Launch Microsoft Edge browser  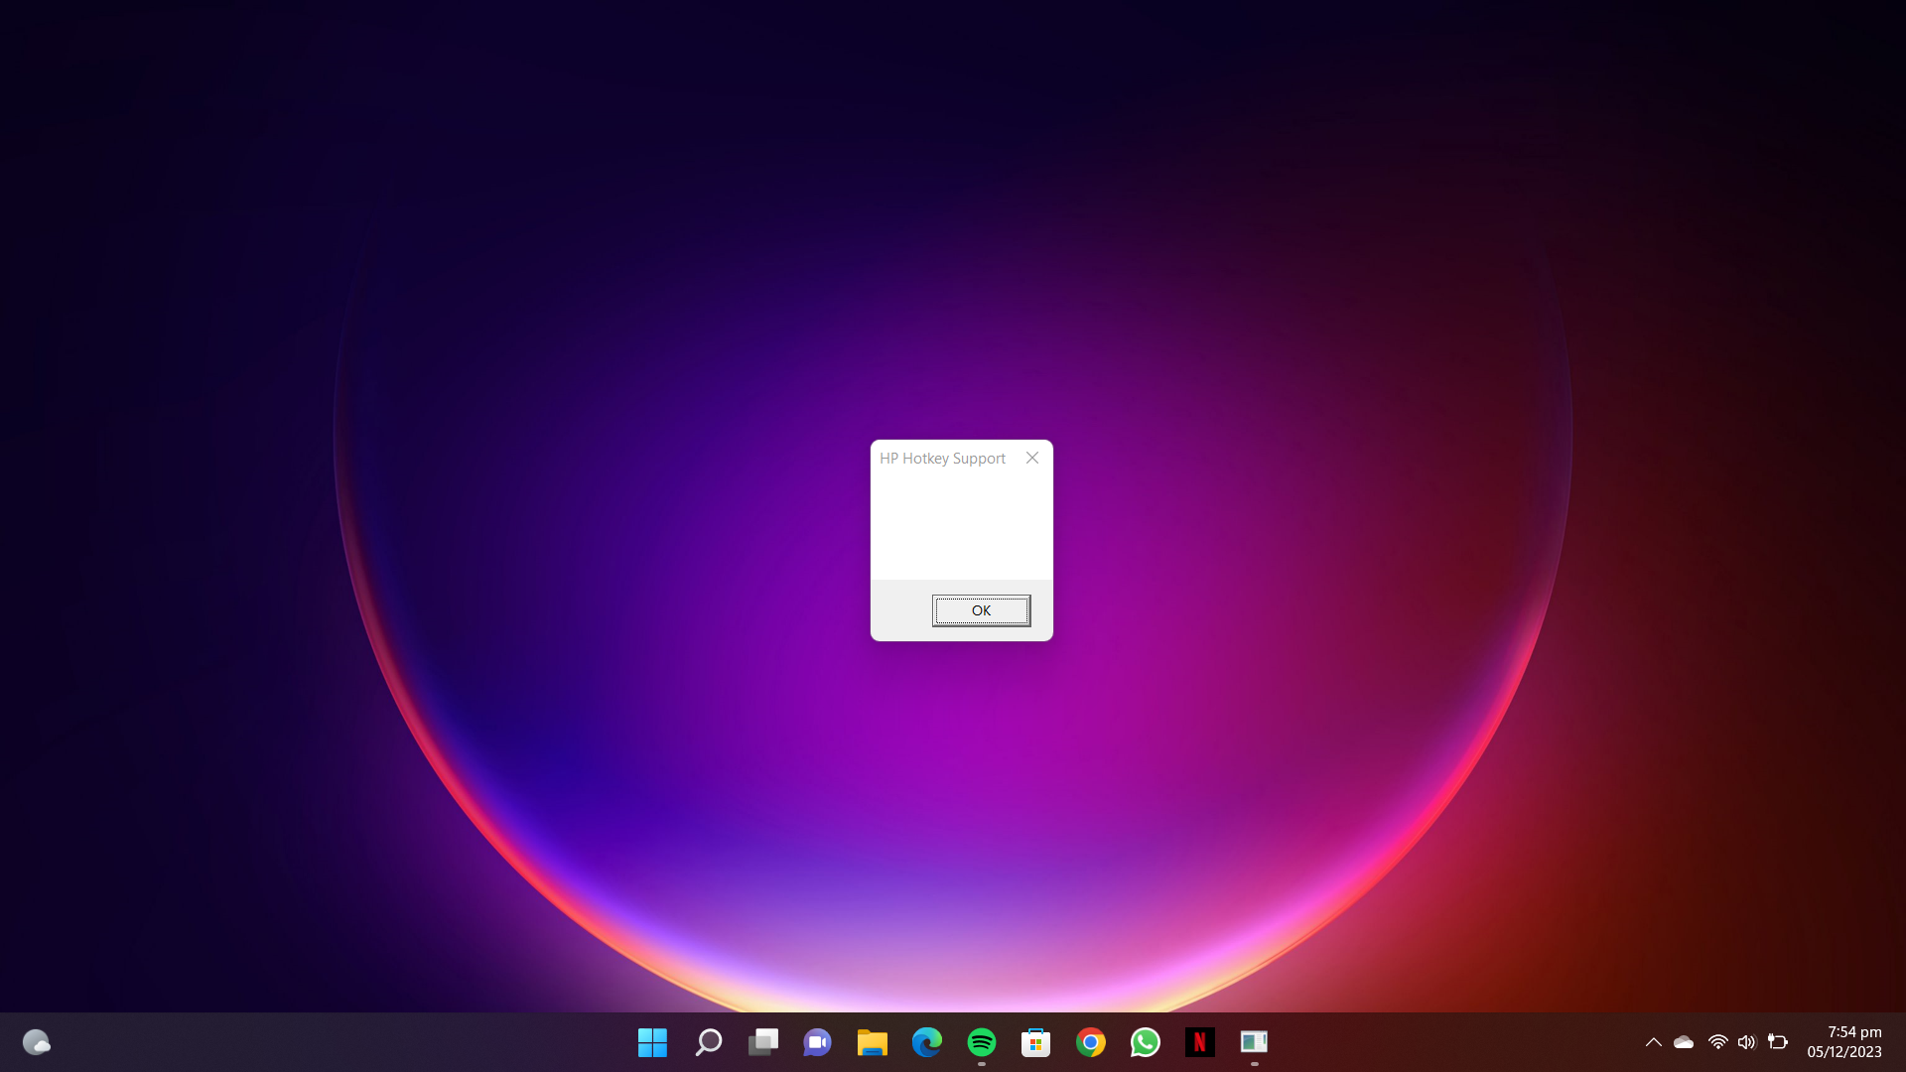click(x=926, y=1042)
